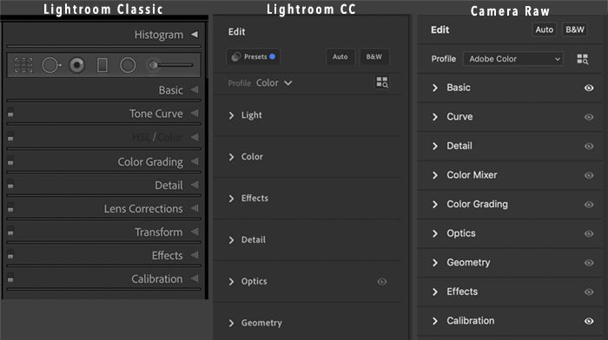Toggle Optics eye visibility in Lightroom CC
This screenshot has height=340, width=608.
coord(382,282)
